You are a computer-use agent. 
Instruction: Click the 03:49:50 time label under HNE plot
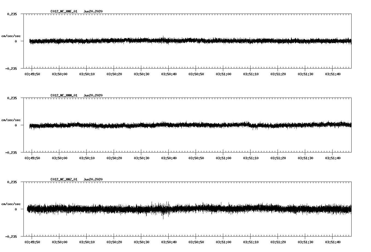coord(32,74)
